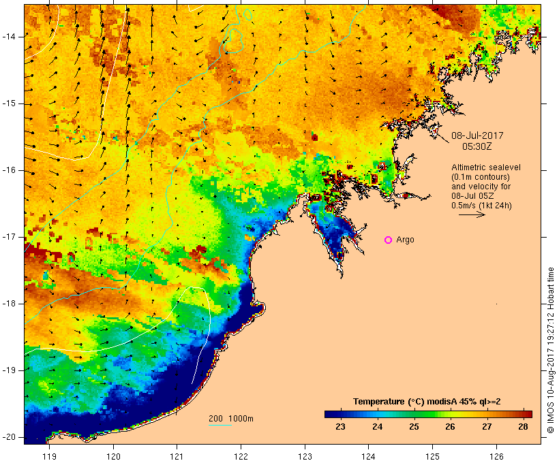Viewport: 559px width, 463px height.
Task: Click colorbar label '26'
Action: (450, 427)
